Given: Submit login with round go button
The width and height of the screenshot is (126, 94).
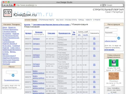Looking at the screenshot, I should pos(119,38).
